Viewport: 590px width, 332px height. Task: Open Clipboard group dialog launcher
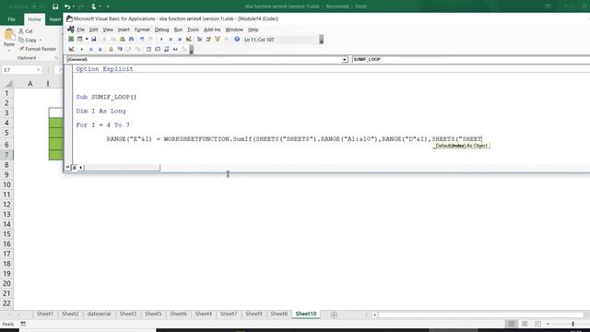57,58
